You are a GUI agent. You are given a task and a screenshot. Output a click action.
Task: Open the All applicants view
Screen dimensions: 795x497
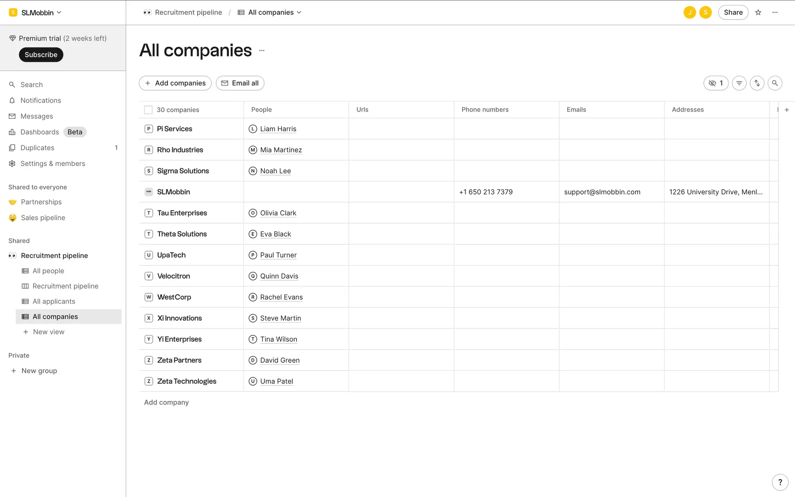click(54, 302)
